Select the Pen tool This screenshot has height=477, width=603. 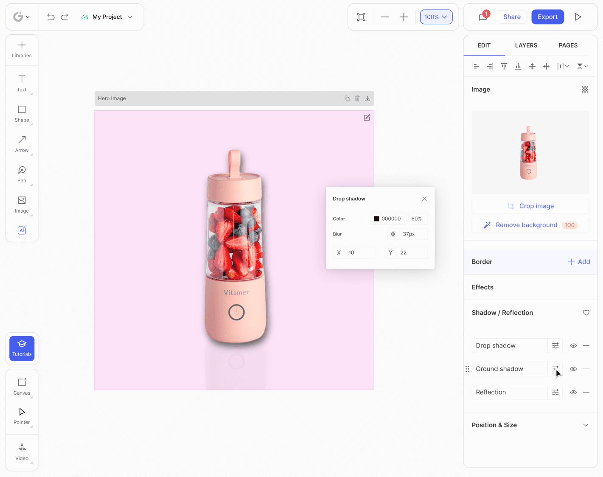pos(22,174)
